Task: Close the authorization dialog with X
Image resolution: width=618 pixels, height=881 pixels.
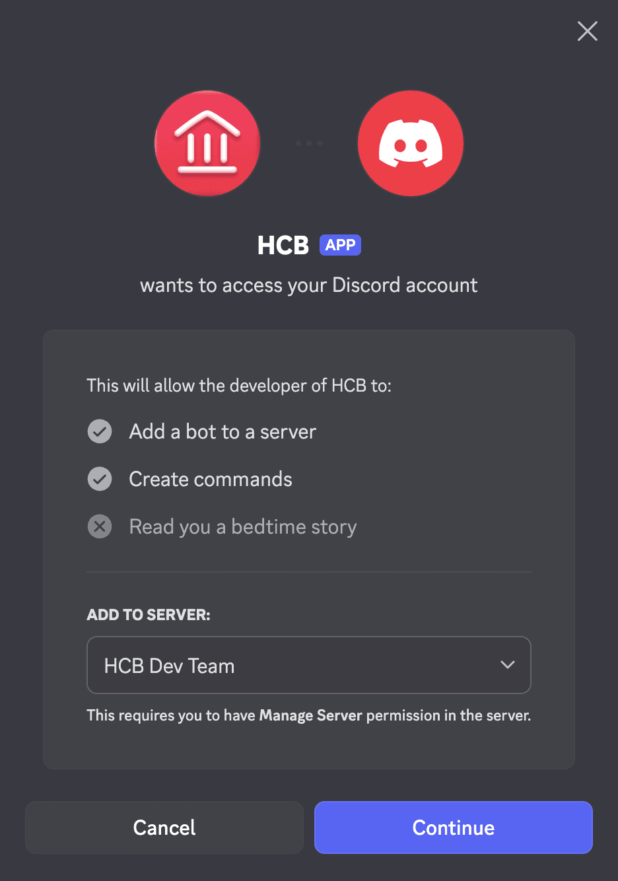Action: tap(588, 31)
